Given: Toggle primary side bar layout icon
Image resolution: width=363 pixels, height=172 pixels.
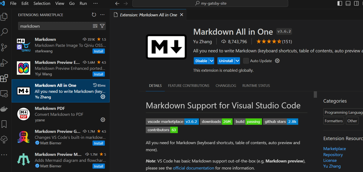Looking at the screenshot, I should tap(340, 4).
